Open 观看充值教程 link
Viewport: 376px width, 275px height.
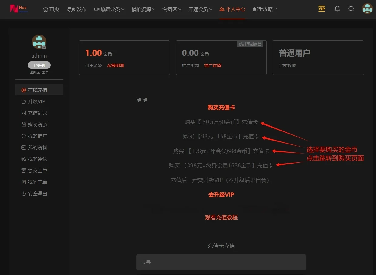click(x=221, y=217)
